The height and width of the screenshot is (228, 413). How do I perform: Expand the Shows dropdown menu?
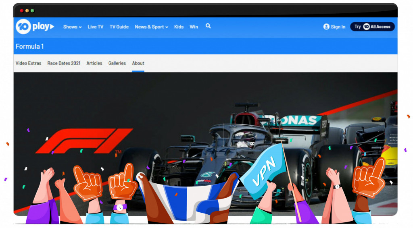tap(73, 27)
